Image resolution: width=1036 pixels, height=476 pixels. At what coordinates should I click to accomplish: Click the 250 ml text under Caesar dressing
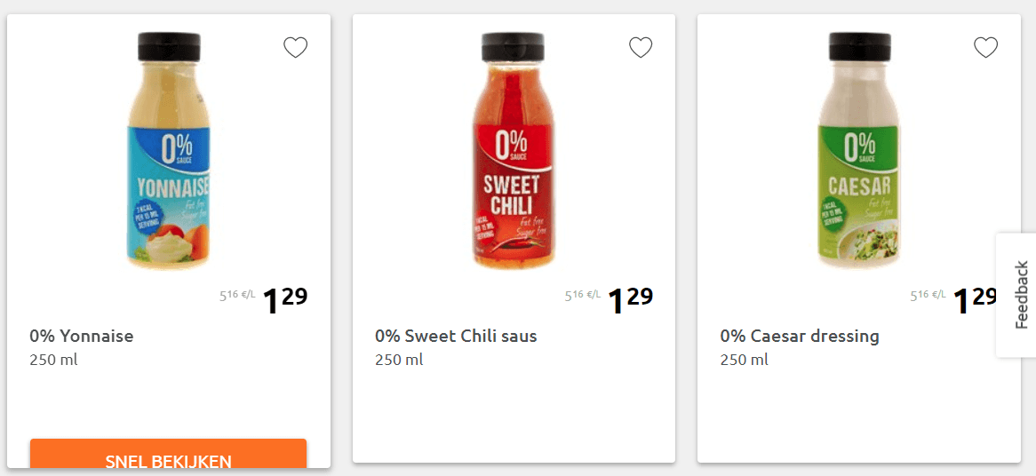744,360
